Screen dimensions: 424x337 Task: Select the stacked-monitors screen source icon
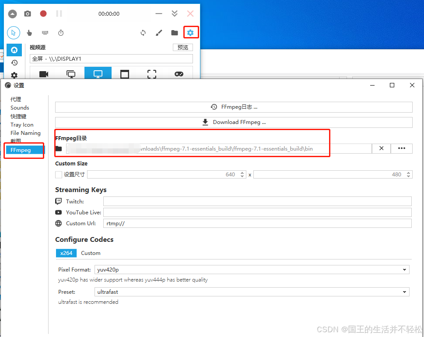(71, 74)
